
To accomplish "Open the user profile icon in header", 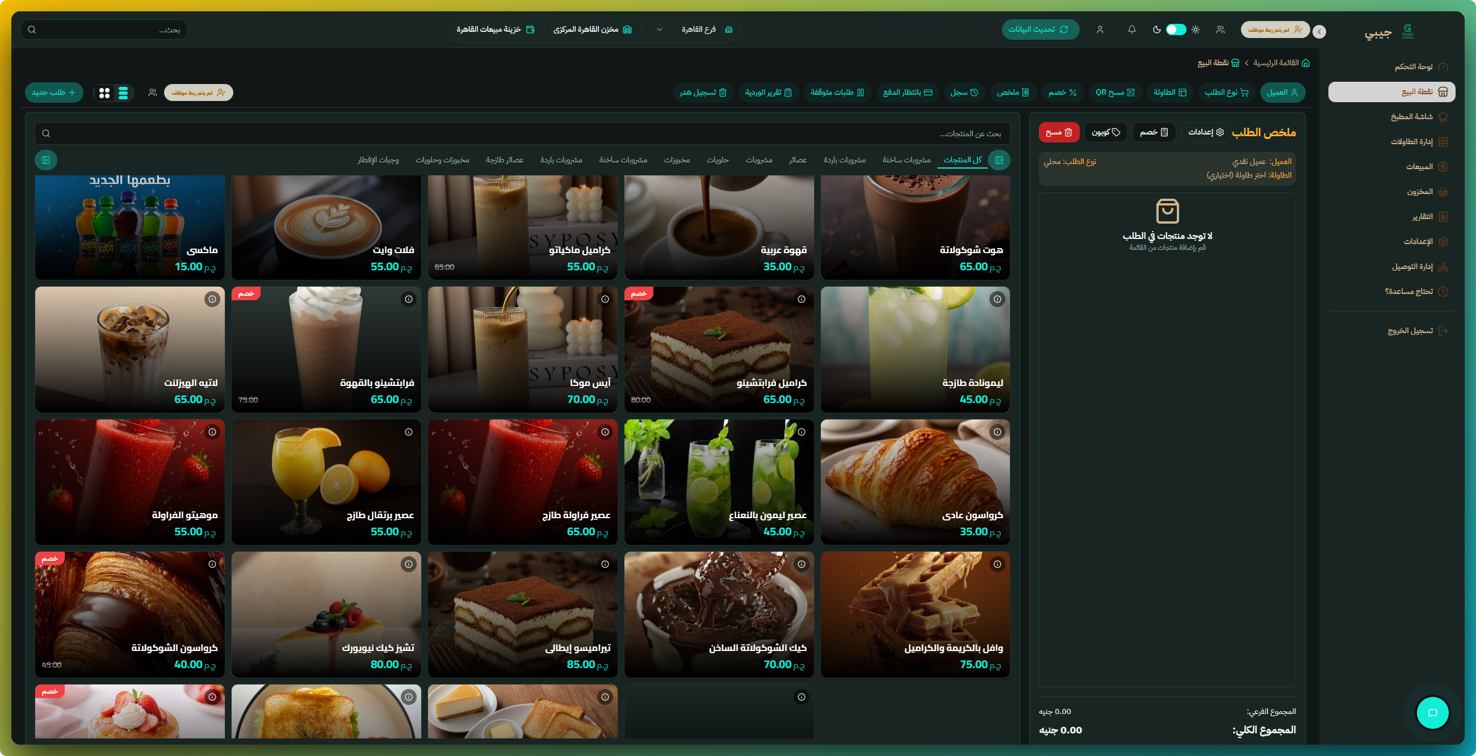I will click(1100, 29).
